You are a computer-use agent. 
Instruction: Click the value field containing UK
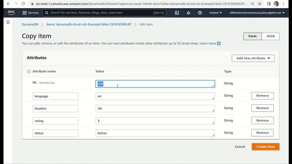pos(155,108)
